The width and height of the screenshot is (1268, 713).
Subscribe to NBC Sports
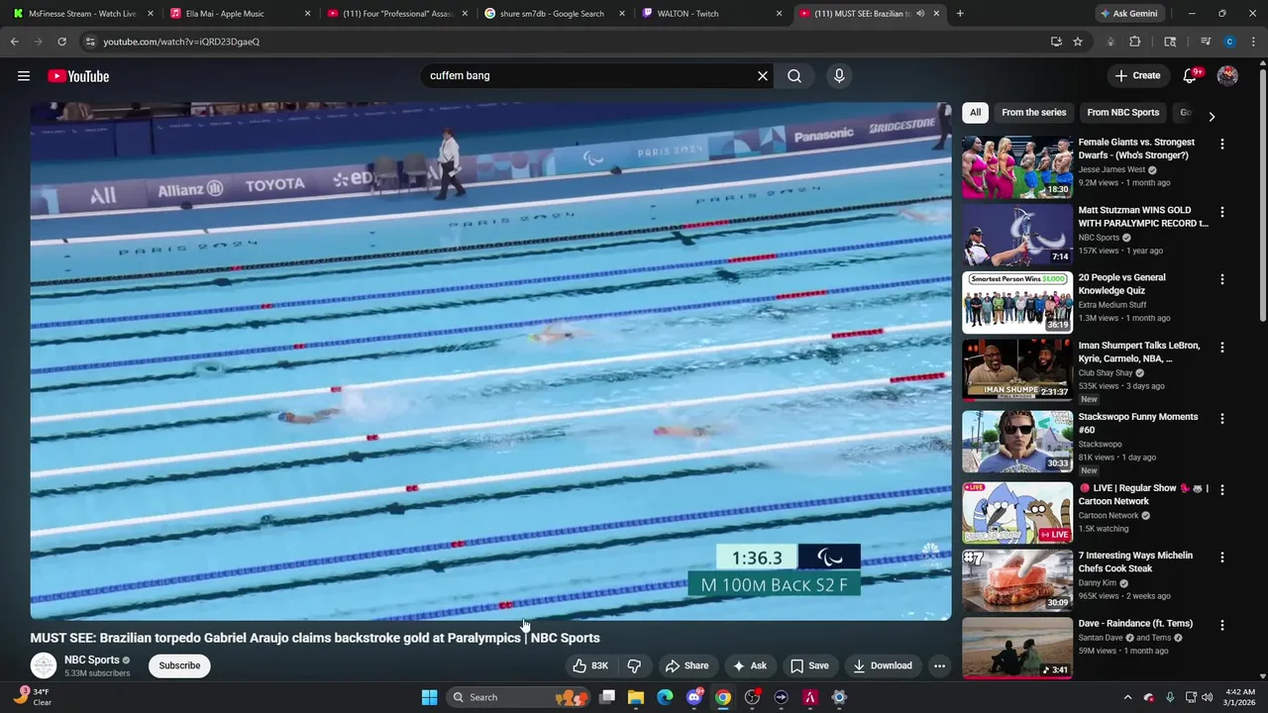(179, 665)
